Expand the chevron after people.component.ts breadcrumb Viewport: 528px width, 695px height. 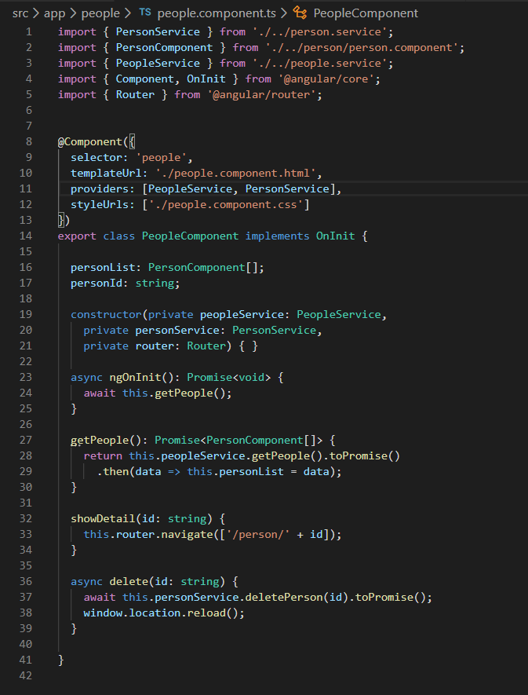[x=284, y=13]
